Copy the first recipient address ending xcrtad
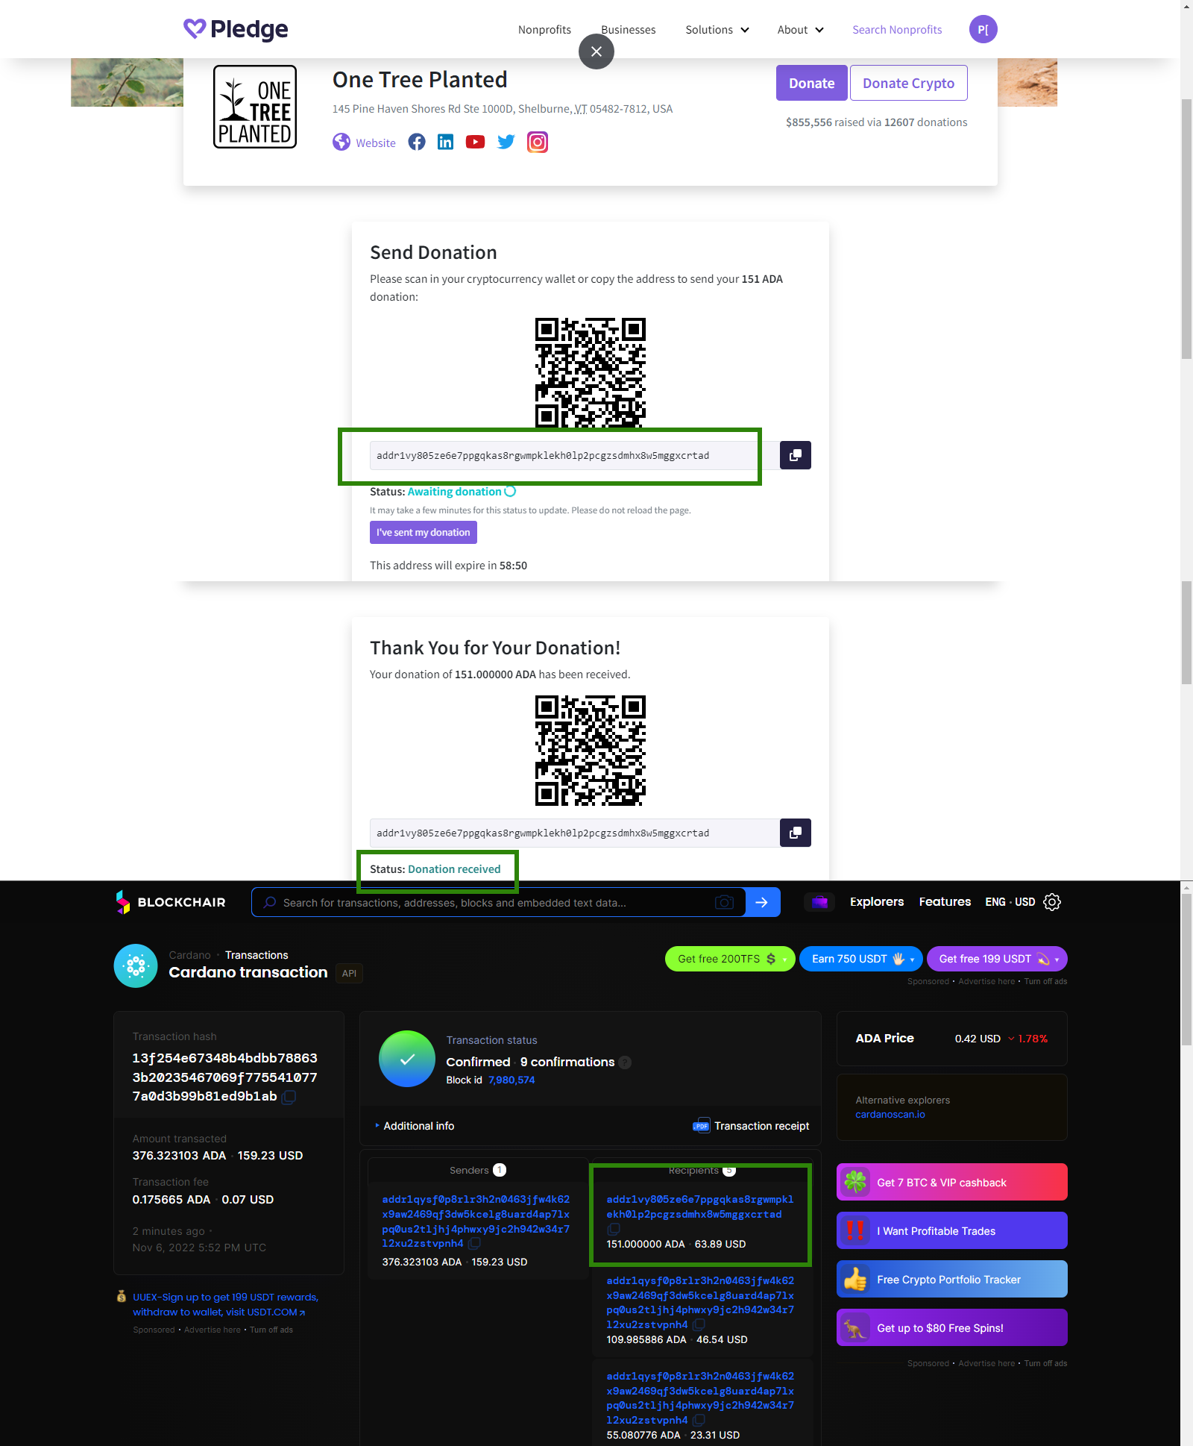This screenshot has width=1193, height=1446. 614,1229
